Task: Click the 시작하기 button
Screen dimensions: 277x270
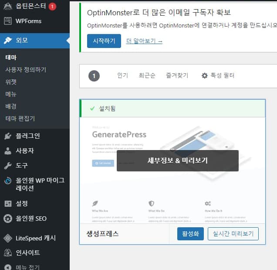Action: 104,41
